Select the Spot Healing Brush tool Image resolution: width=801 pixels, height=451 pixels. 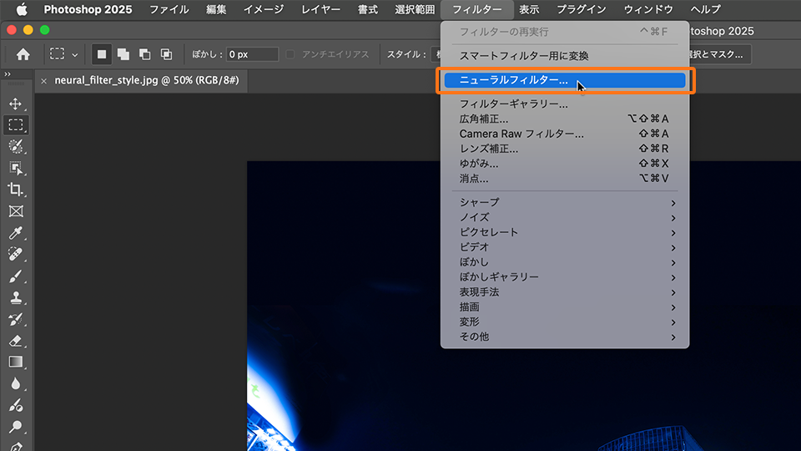click(15, 255)
